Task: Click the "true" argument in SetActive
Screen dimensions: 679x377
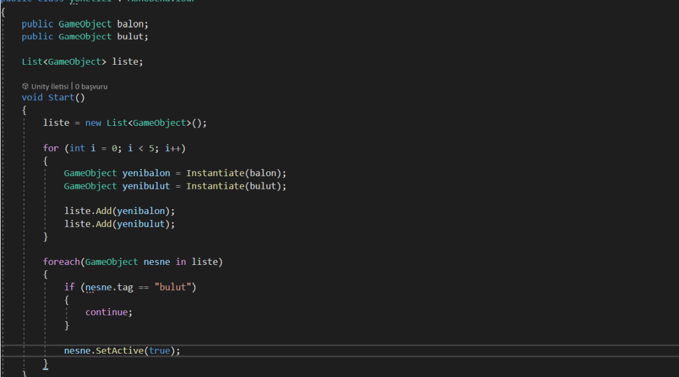Action: tap(159, 351)
